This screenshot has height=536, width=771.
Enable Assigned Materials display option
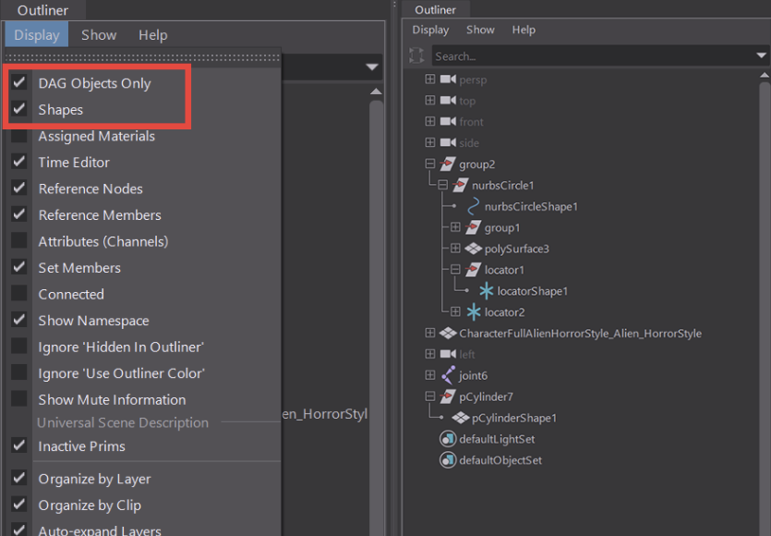19,135
